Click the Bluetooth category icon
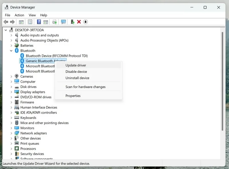The image size is (229, 169). (x=17, y=51)
